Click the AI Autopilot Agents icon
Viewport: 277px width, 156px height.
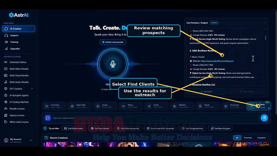click(x=6, y=95)
